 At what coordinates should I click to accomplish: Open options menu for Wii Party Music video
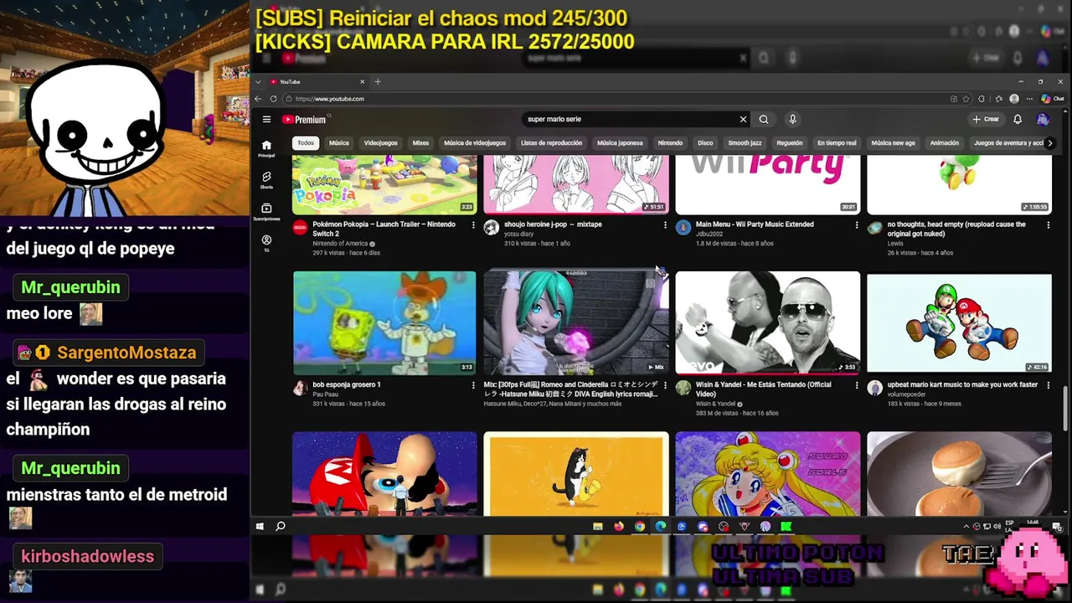(x=856, y=225)
